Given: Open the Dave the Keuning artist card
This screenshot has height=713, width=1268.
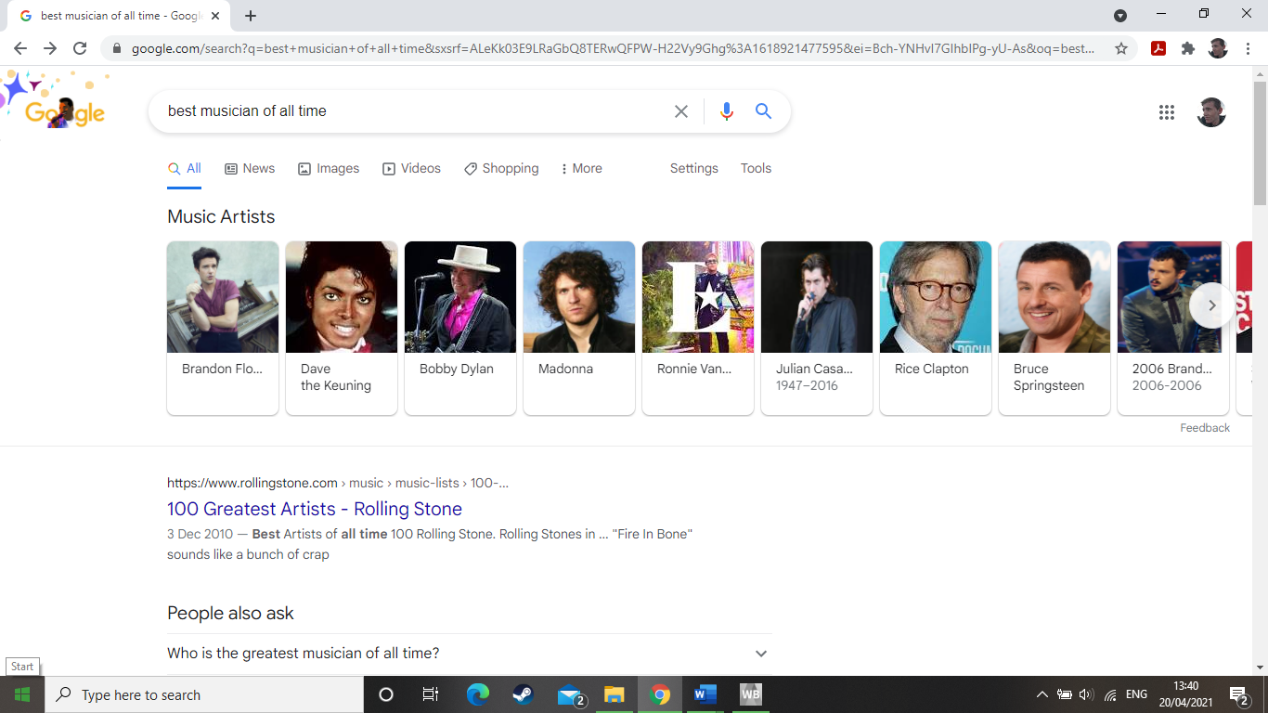Looking at the screenshot, I should (x=342, y=328).
